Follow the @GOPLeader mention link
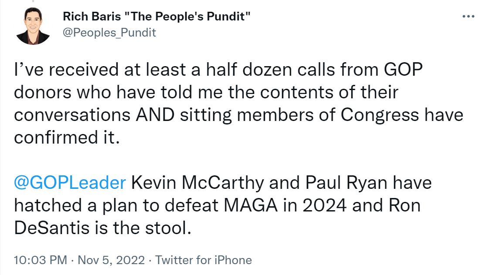 coord(70,182)
